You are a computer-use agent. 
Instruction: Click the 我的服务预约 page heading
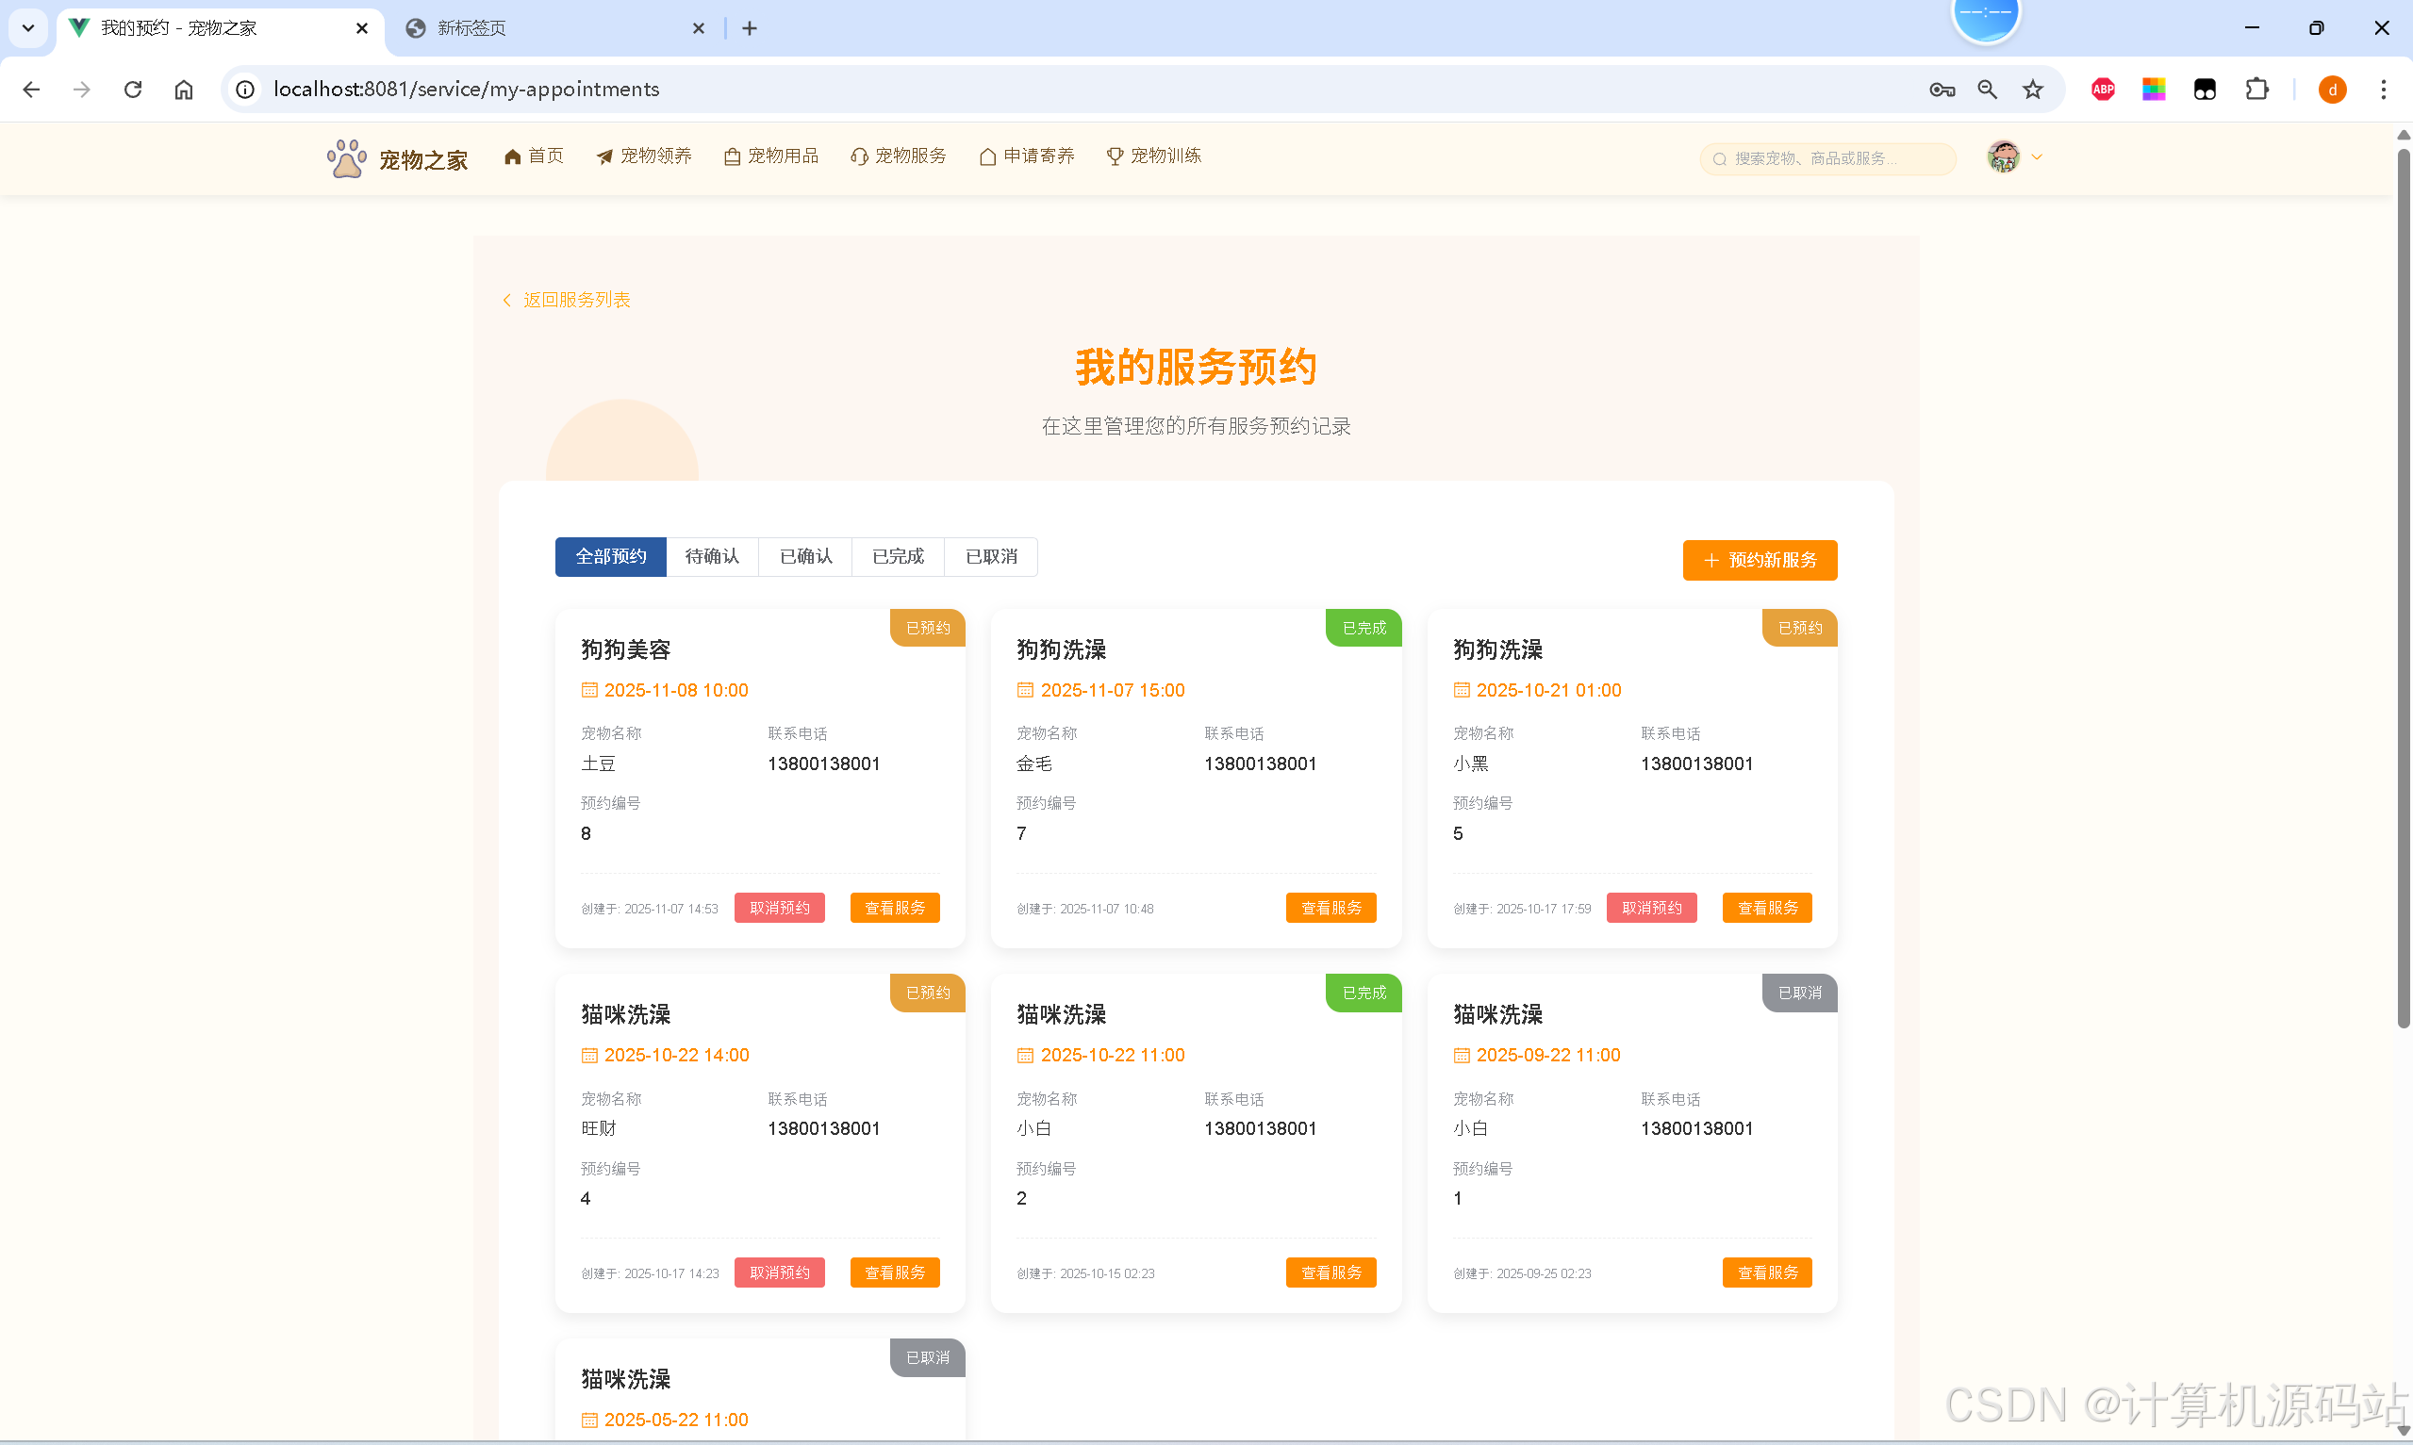pyautogui.click(x=1196, y=367)
